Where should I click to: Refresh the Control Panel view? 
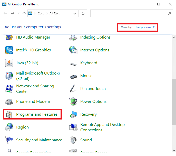point(83,14)
